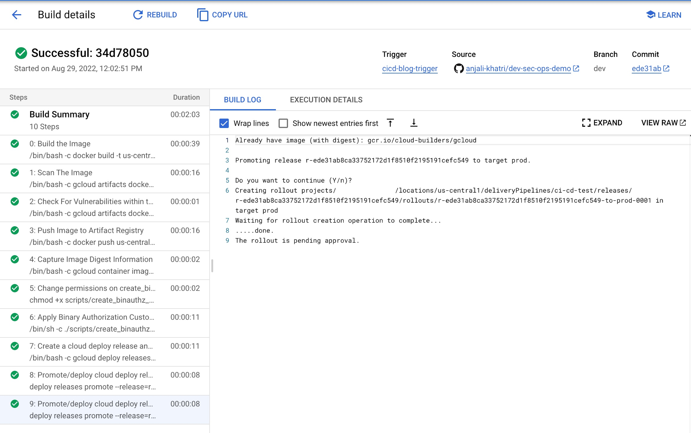Select step 5: Change permissions on create_bi...
The height and width of the screenshot is (433, 691).
pyautogui.click(x=105, y=294)
